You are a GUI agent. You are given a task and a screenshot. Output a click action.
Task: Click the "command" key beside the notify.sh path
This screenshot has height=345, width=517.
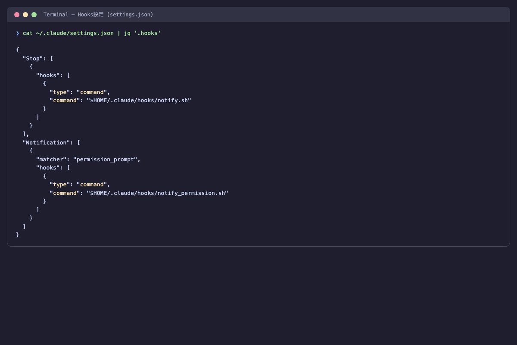click(x=65, y=100)
